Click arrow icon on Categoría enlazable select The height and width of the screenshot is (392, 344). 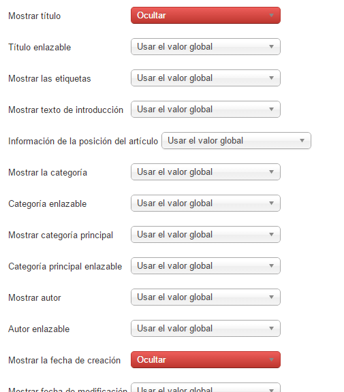tap(271, 203)
